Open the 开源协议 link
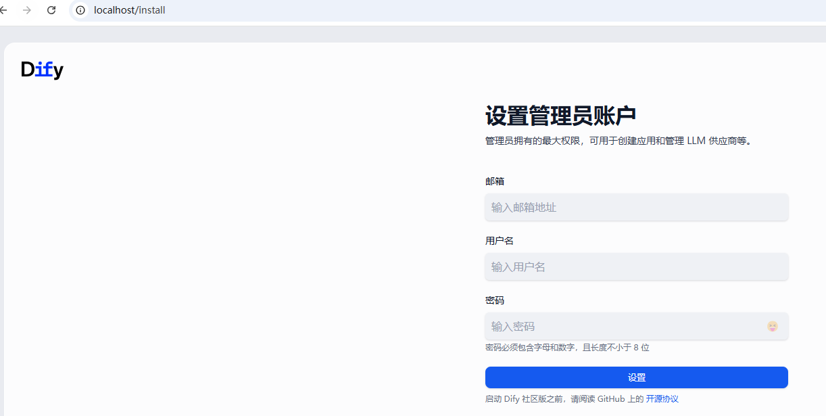This screenshot has height=416, width=826. pos(662,399)
